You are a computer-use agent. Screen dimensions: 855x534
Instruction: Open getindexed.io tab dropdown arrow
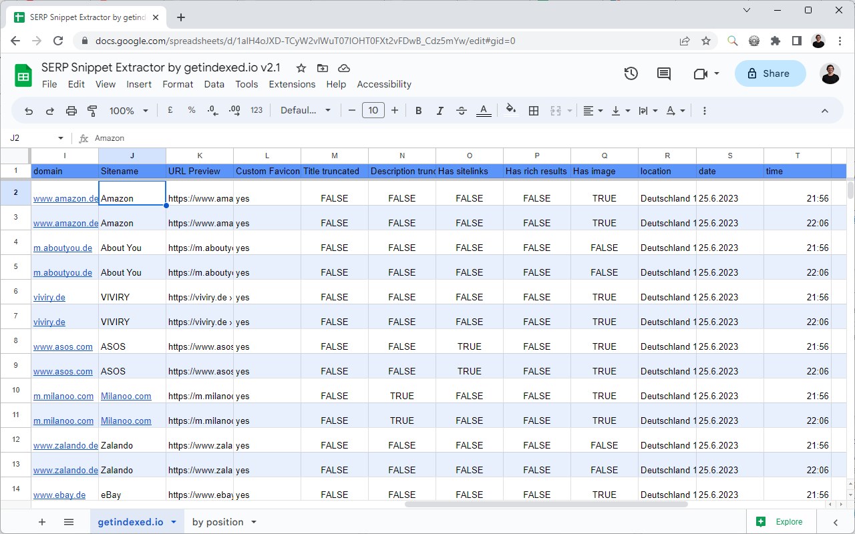pyautogui.click(x=174, y=522)
